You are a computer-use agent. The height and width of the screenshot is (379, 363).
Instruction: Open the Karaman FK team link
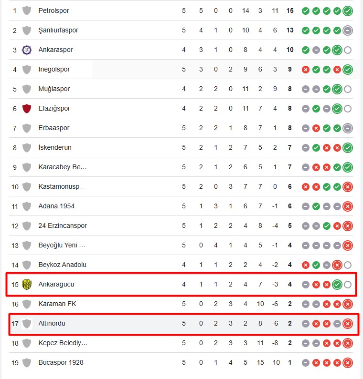coord(57,304)
